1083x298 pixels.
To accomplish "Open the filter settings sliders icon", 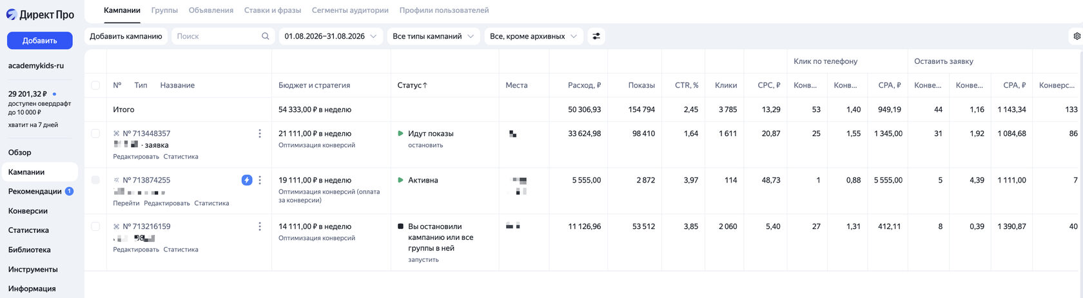I will [x=596, y=36].
